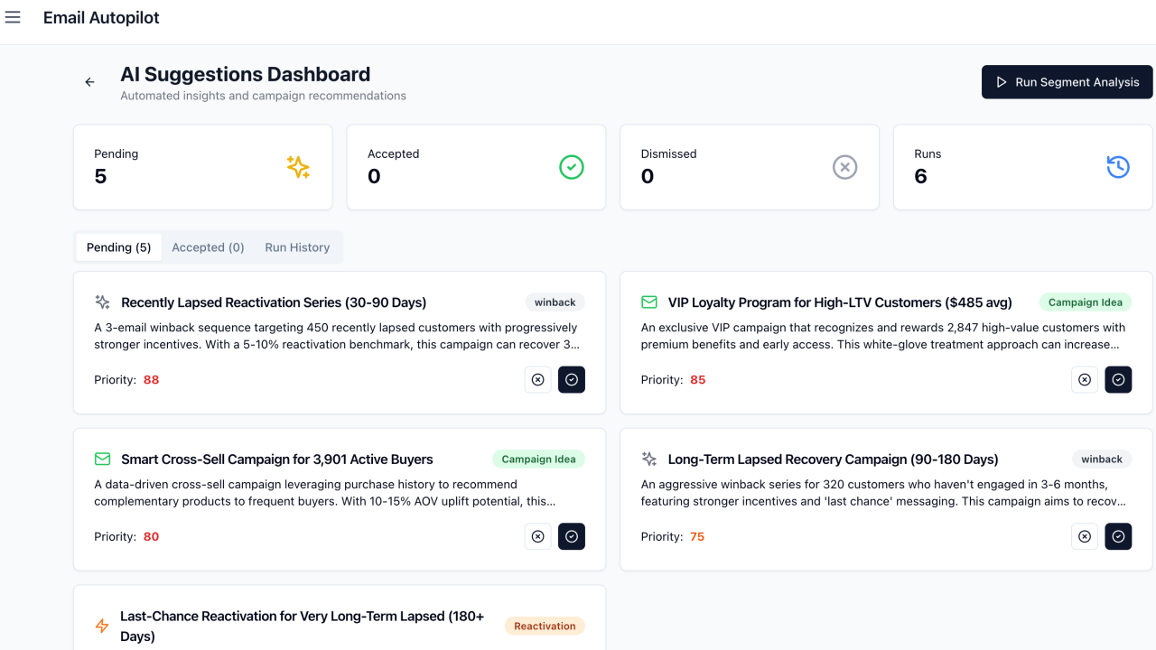1156x650 pixels.
Task: Click the Campaign Idea badge on VIP card
Action: tap(1086, 302)
